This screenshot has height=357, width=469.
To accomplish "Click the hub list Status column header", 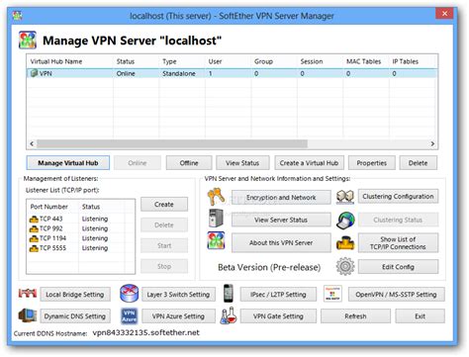I will tap(136, 61).
